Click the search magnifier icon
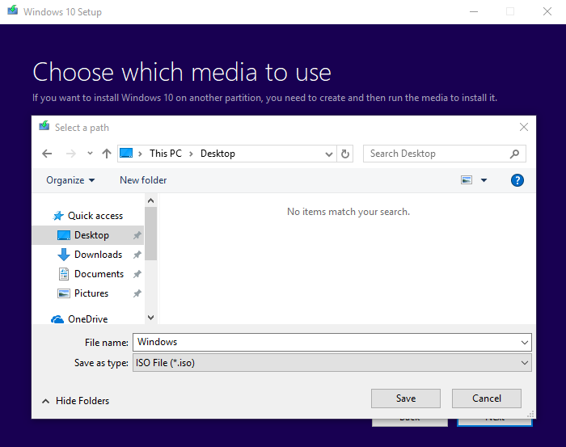Viewport: 566px width, 447px height. point(514,154)
